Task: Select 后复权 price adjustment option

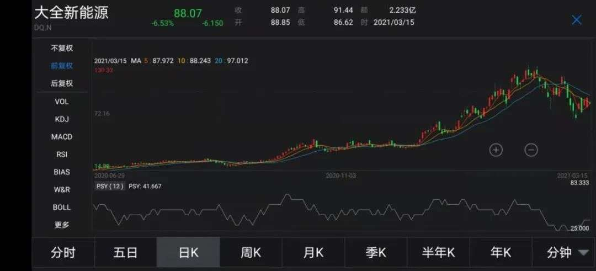Action: [62, 83]
